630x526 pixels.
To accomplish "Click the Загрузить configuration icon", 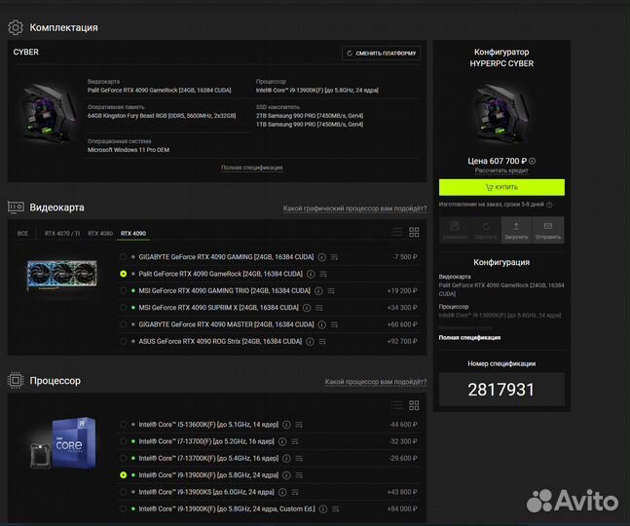I will [x=516, y=230].
